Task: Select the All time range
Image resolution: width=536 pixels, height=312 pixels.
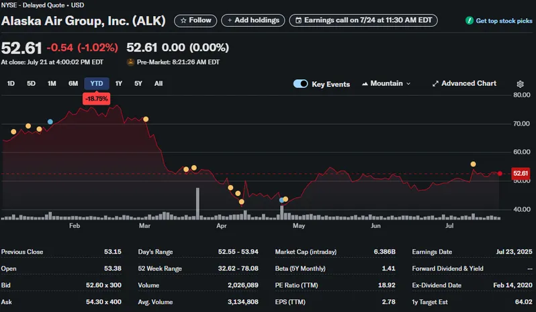Action: pyautogui.click(x=159, y=84)
